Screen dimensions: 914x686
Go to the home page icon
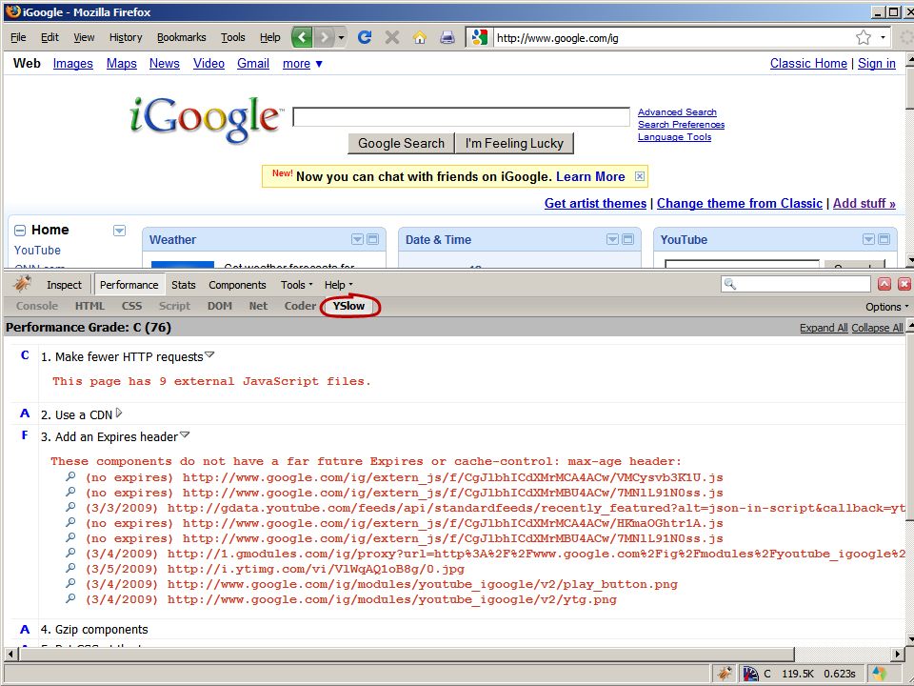tap(419, 37)
